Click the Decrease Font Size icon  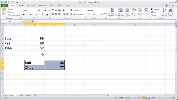pos(48,10)
